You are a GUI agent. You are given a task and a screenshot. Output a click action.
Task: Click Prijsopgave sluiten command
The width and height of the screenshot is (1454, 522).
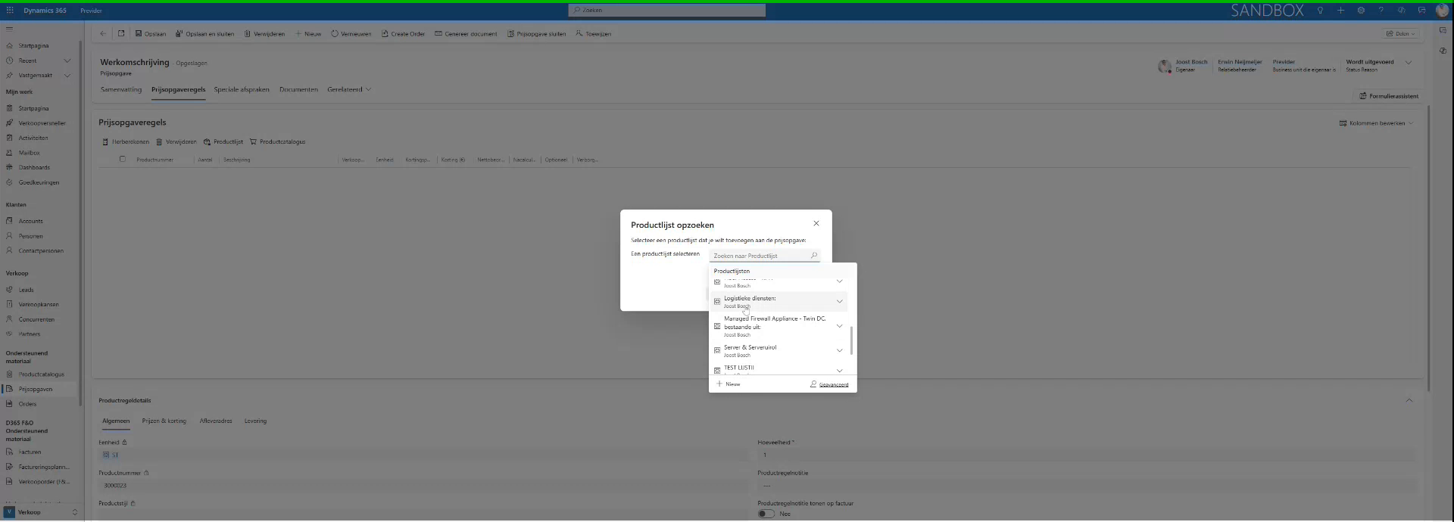tap(536, 33)
